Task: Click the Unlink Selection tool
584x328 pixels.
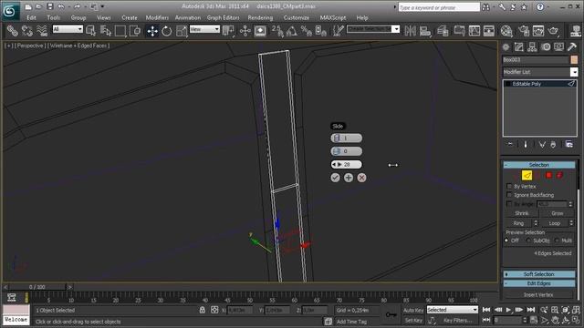Action: tap(26, 31)
